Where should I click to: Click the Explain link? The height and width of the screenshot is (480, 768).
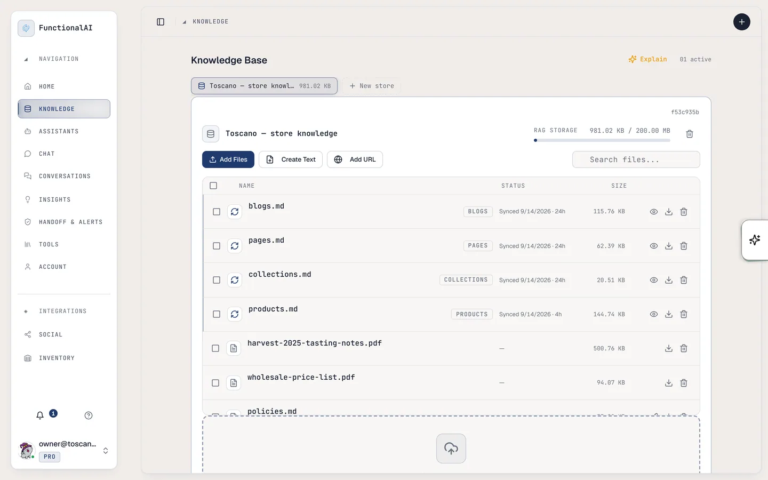point(648,59)
